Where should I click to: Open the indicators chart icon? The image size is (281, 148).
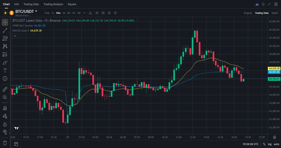pos(91,13)
